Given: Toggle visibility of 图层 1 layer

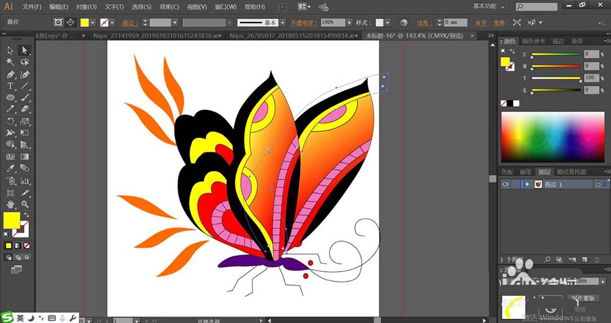Looking at the screenshot, I should pos(505,184).
